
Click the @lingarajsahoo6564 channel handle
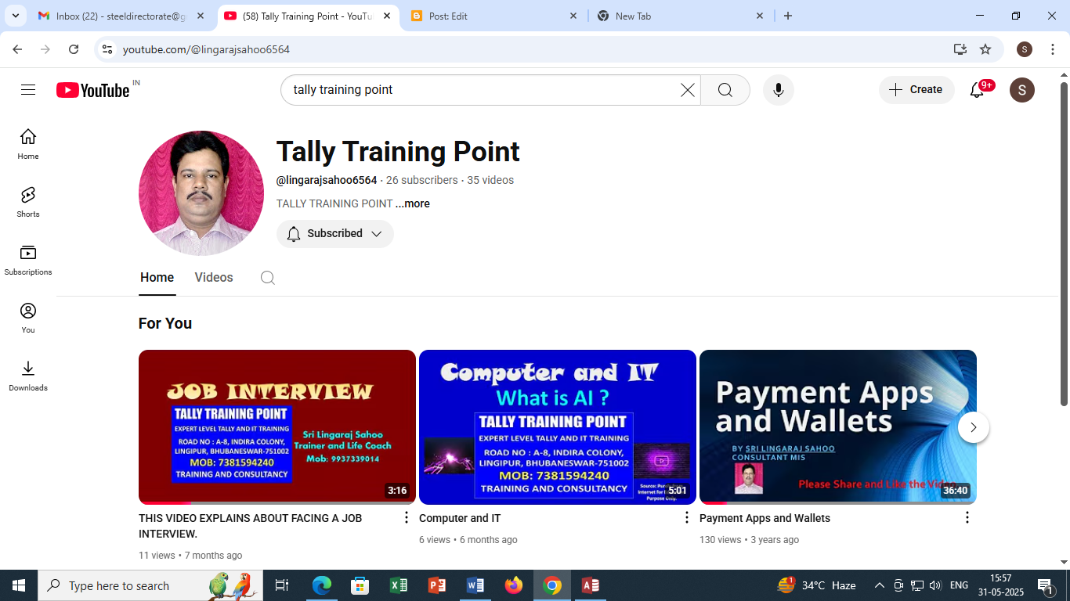coord(327,180)
